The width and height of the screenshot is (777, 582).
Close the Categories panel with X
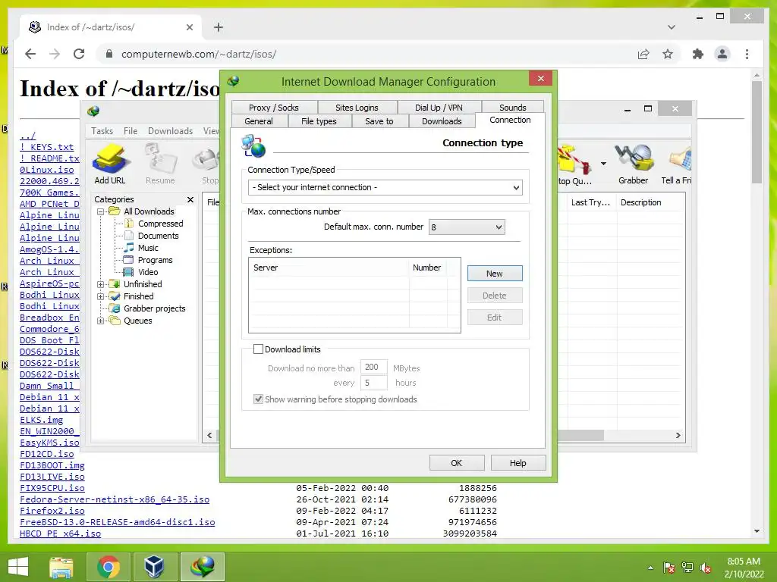[190, 199]
